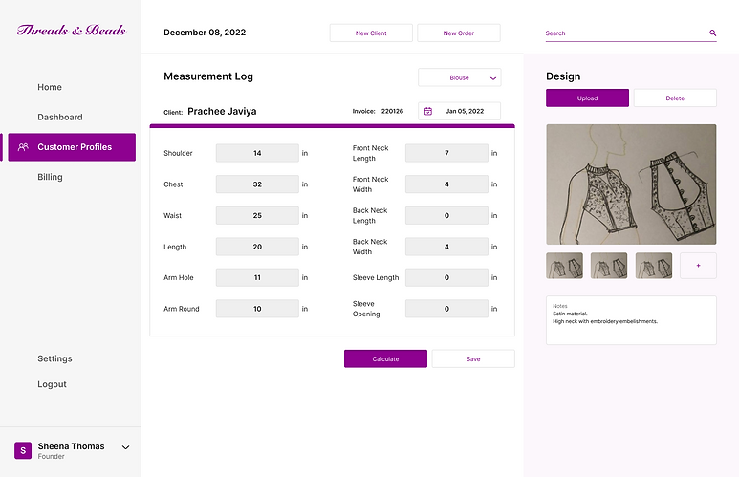739x477 pixels.
Task: Click the Arm Hole measurement field
Action: click(257, 277)
